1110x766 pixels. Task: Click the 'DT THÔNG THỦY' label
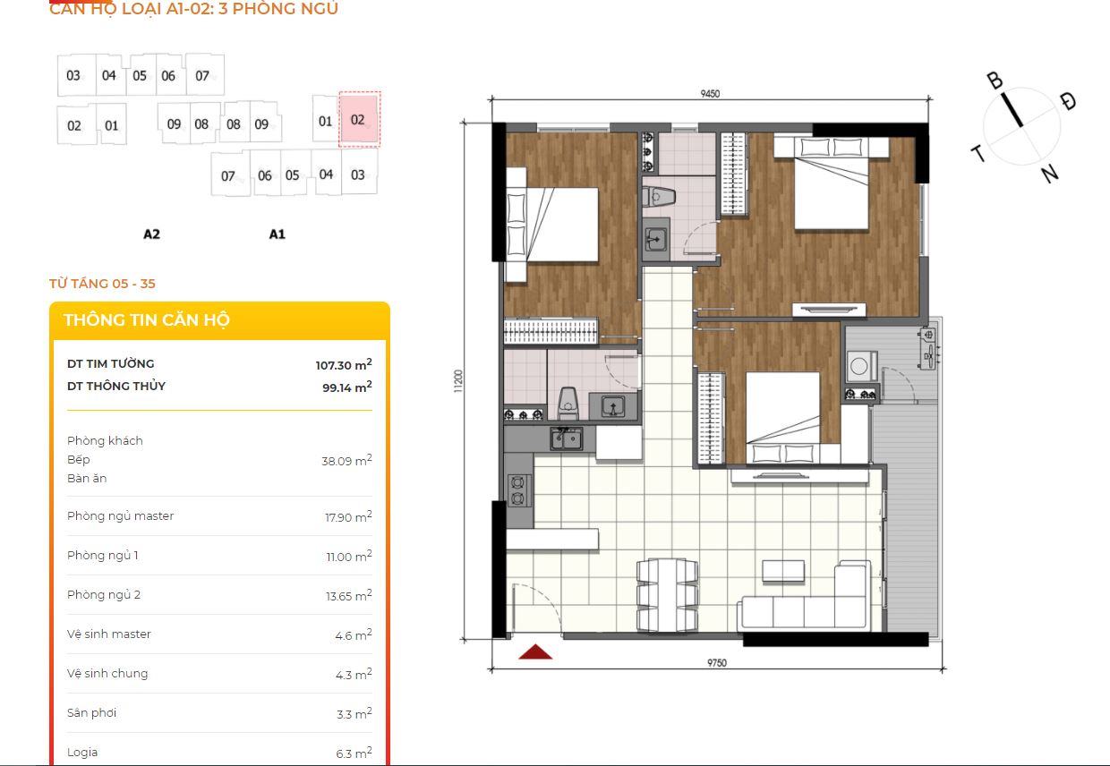pyautogui.click(x=116, y=386)
